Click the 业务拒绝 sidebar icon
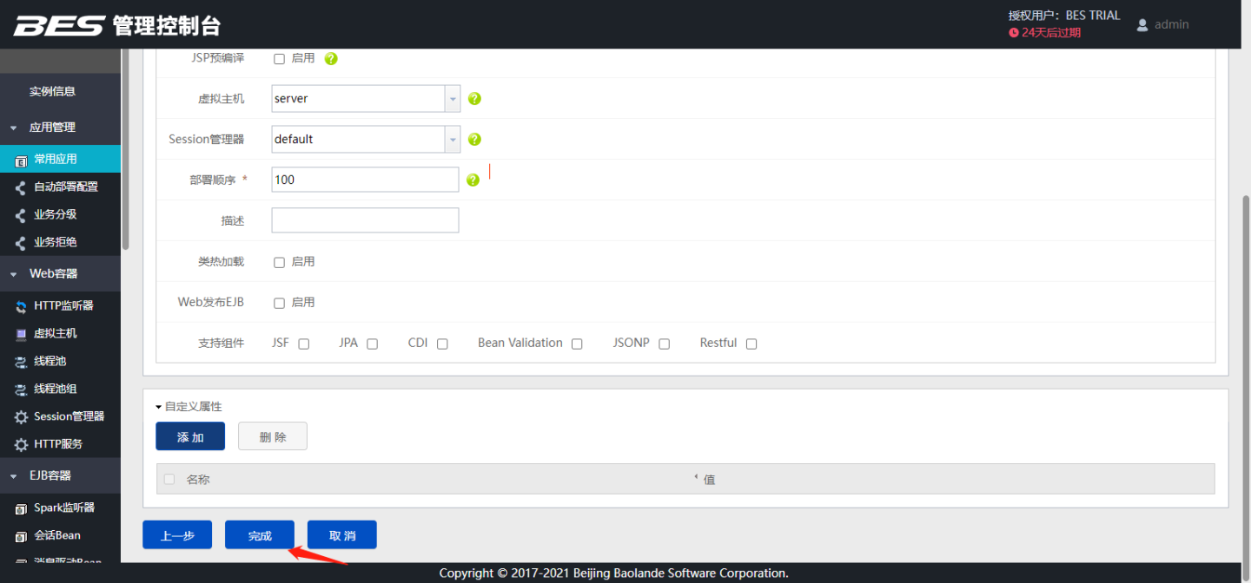The image size is (1251, 583). click(x=21, y=243)
